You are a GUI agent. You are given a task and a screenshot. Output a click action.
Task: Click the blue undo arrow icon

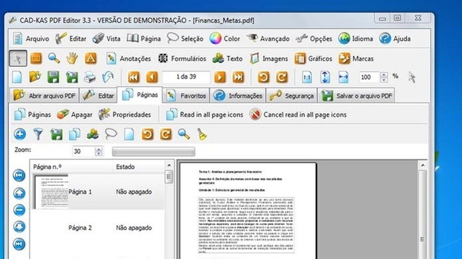pyautogui.click(x=108, y=77)
